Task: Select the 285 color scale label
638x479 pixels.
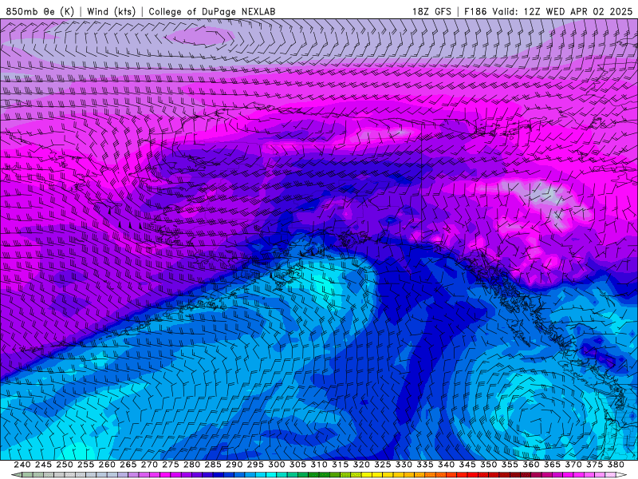Action: pyautogui.click(x=213, y=465)
